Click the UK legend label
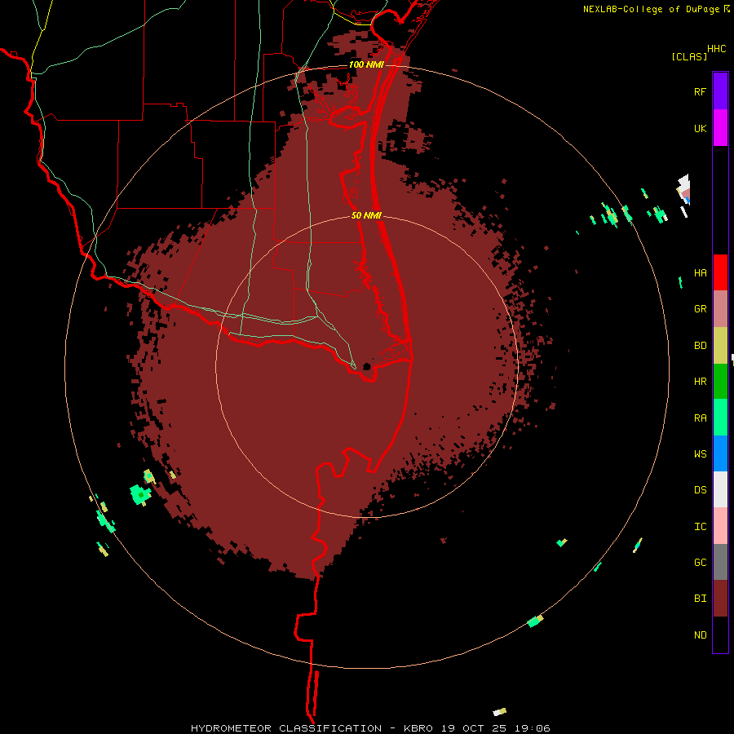The image size is (734, 734). point(700,129)
